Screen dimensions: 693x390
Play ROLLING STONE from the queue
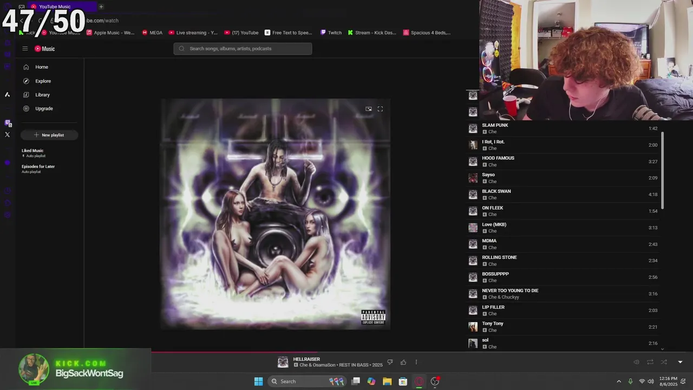click(x=563, y=261)
